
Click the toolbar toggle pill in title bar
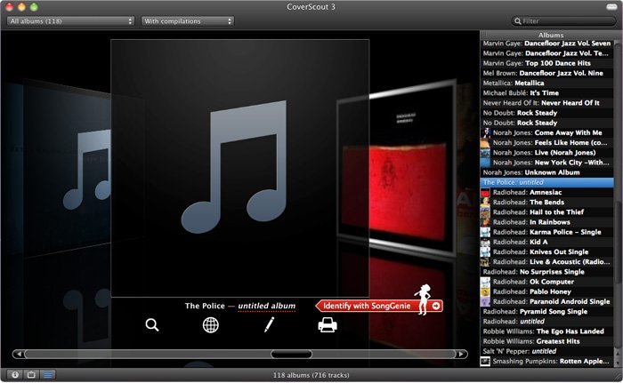(611, 7)
